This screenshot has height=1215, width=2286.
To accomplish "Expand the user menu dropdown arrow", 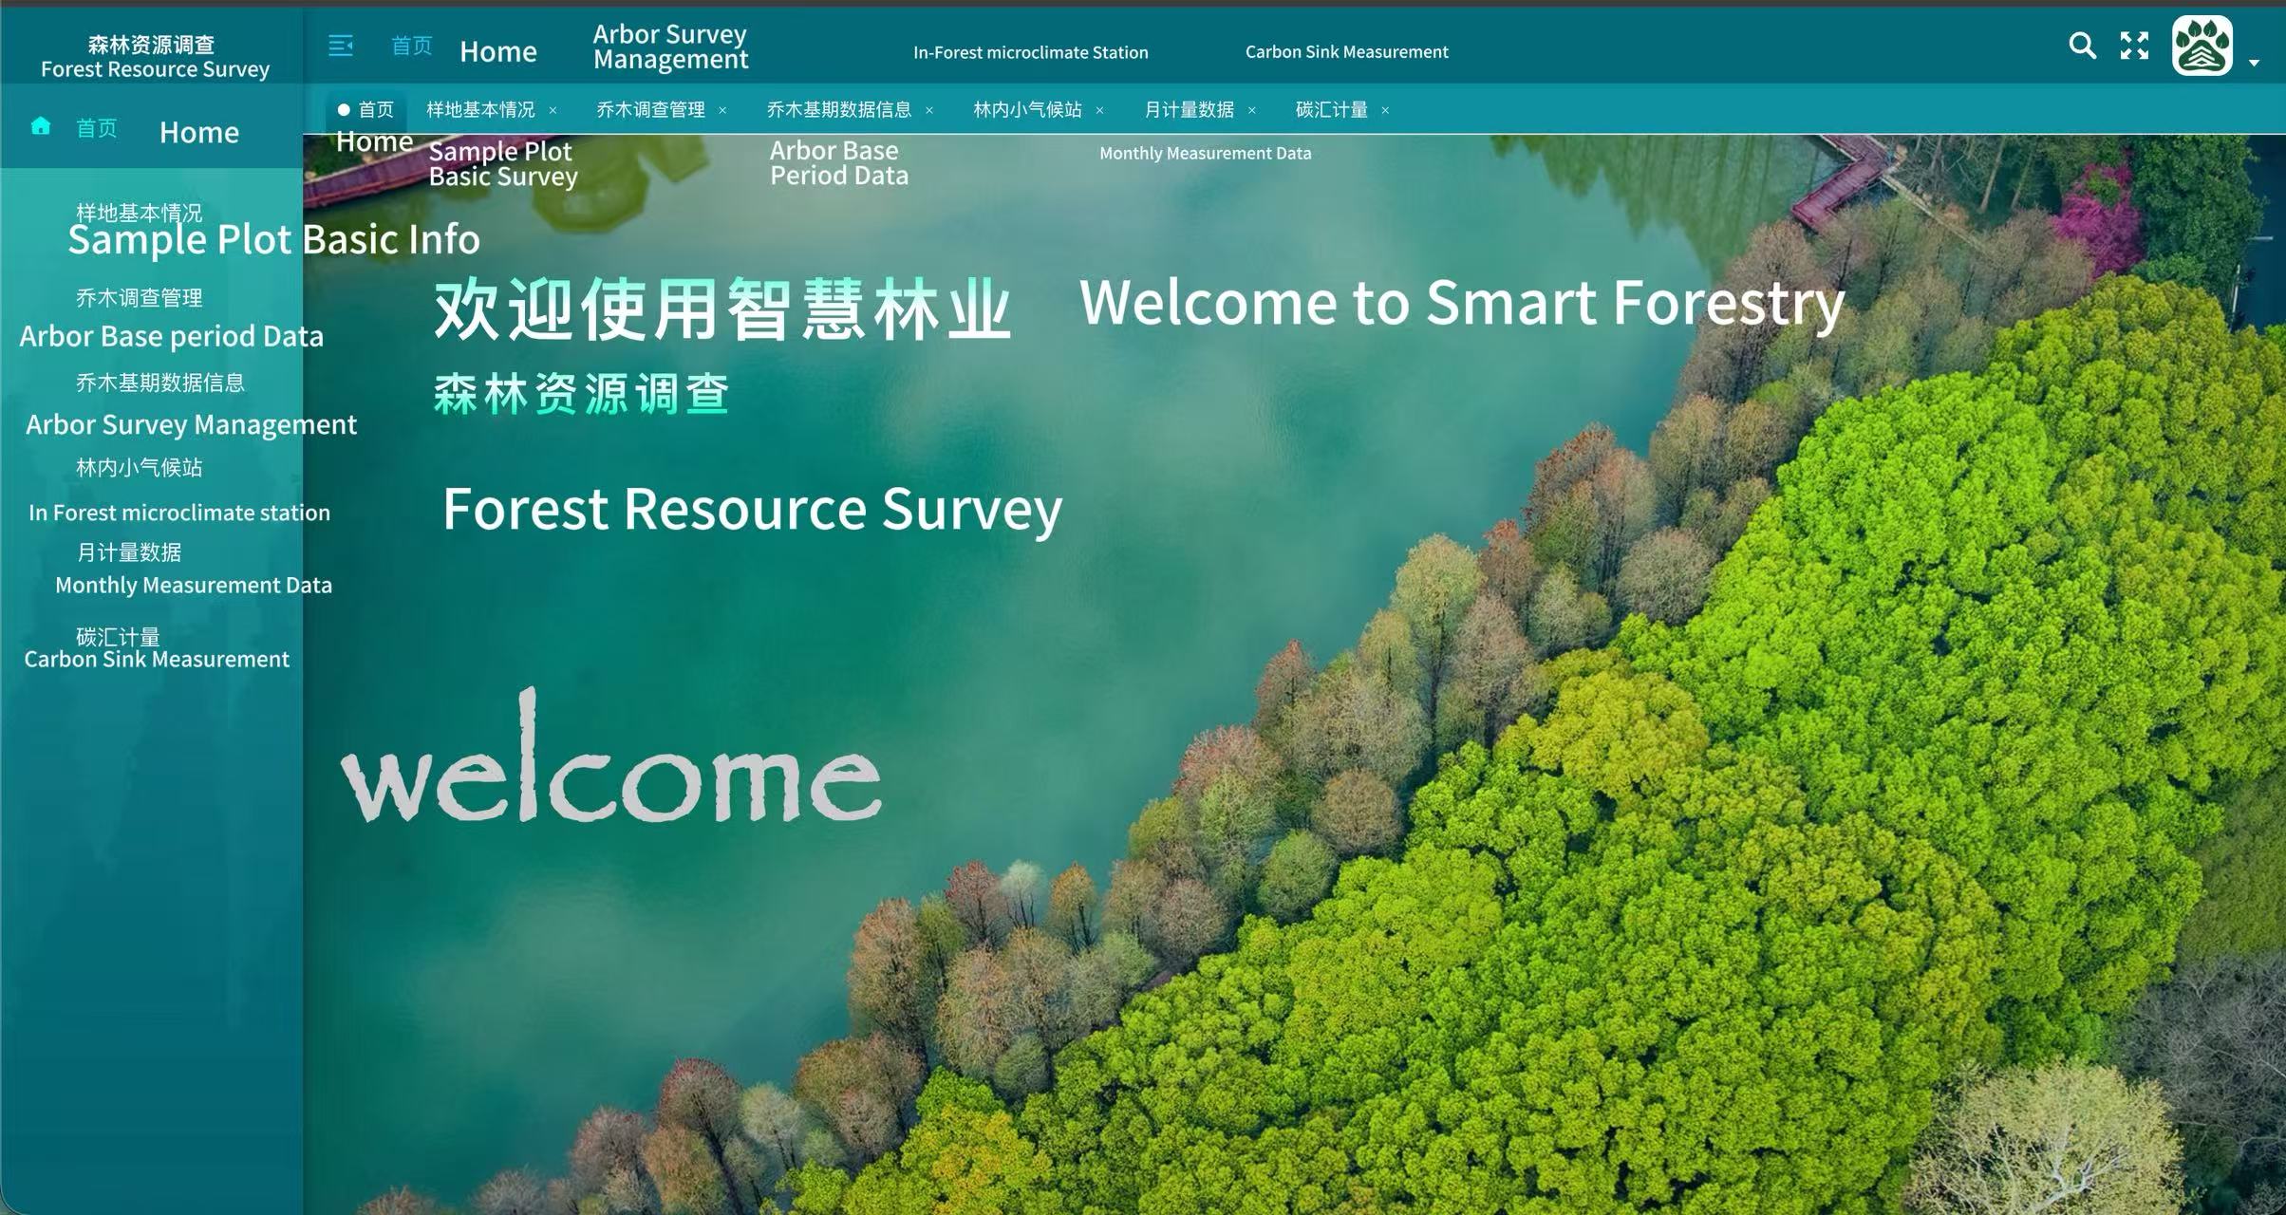I will point(2254,64).
